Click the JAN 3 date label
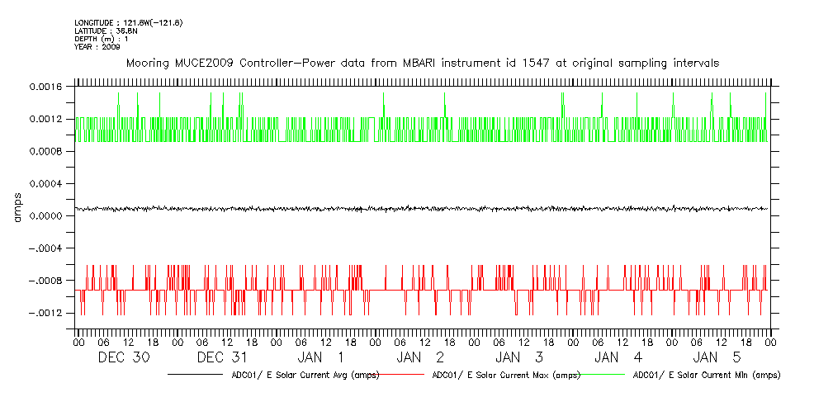The image size is (833, 416). click(x=520, y=357)
